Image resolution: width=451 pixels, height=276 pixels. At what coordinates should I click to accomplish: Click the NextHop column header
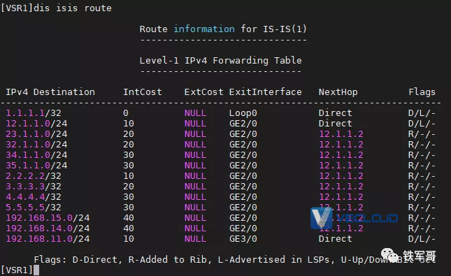(x=338, y=92)
